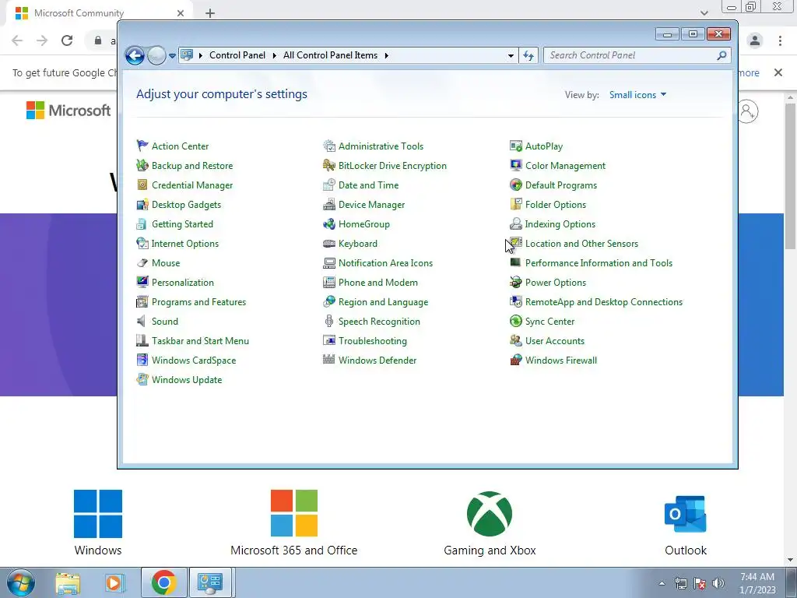Viewport: 797px width, 598px height.
Task: Open the Folder Options icon
Action: (x=516, y=205)
